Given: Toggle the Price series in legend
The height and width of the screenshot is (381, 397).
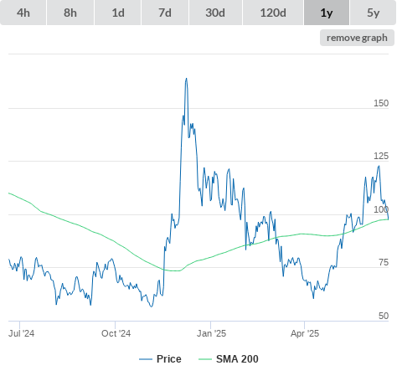Looking at the screenshot, I should pyautogui.click(x=169, y=359).
